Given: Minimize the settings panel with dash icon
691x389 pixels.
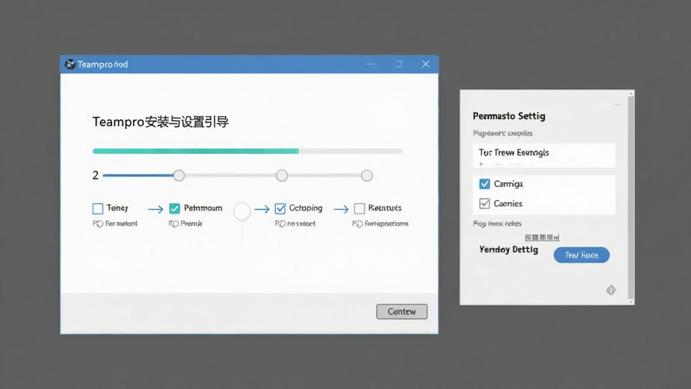Looking at the screenshot, I should (618, 105).
